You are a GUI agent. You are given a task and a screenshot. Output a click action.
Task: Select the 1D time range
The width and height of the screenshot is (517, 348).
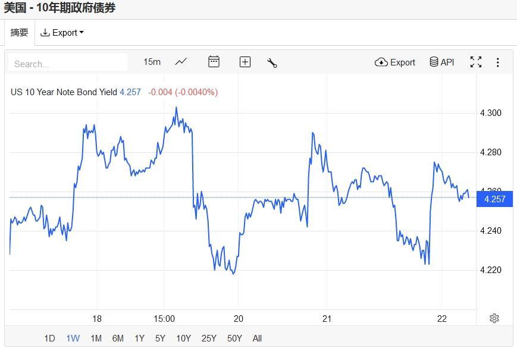(49, 338)
